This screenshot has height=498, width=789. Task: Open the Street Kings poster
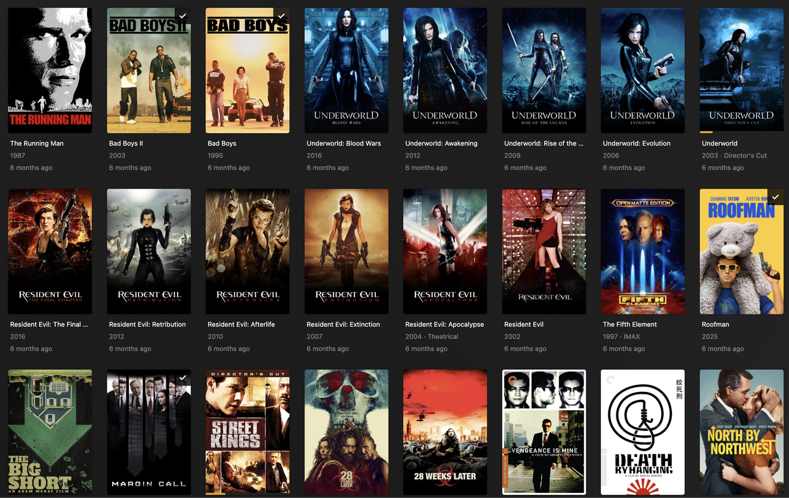click(247, 432)
